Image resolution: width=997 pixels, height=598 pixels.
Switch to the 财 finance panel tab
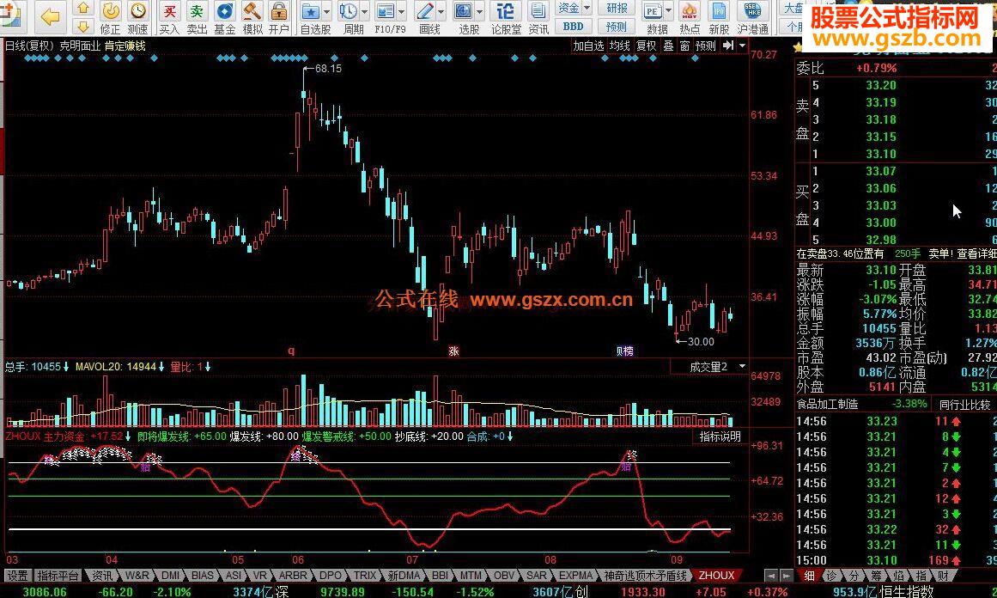point(942,576)
